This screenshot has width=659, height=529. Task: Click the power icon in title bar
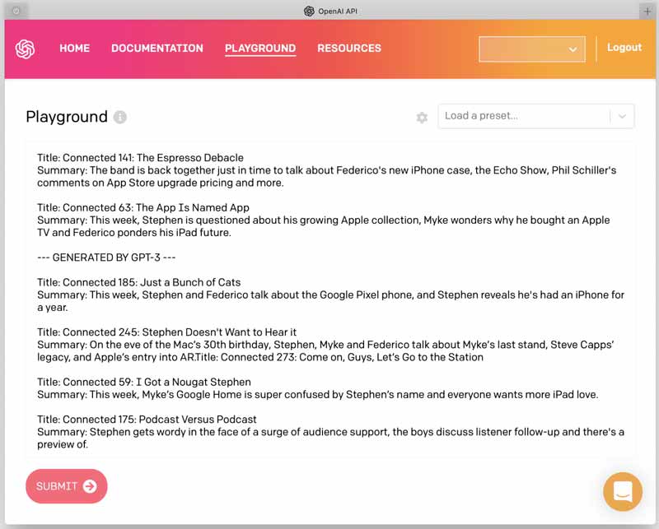click(16, 11)
